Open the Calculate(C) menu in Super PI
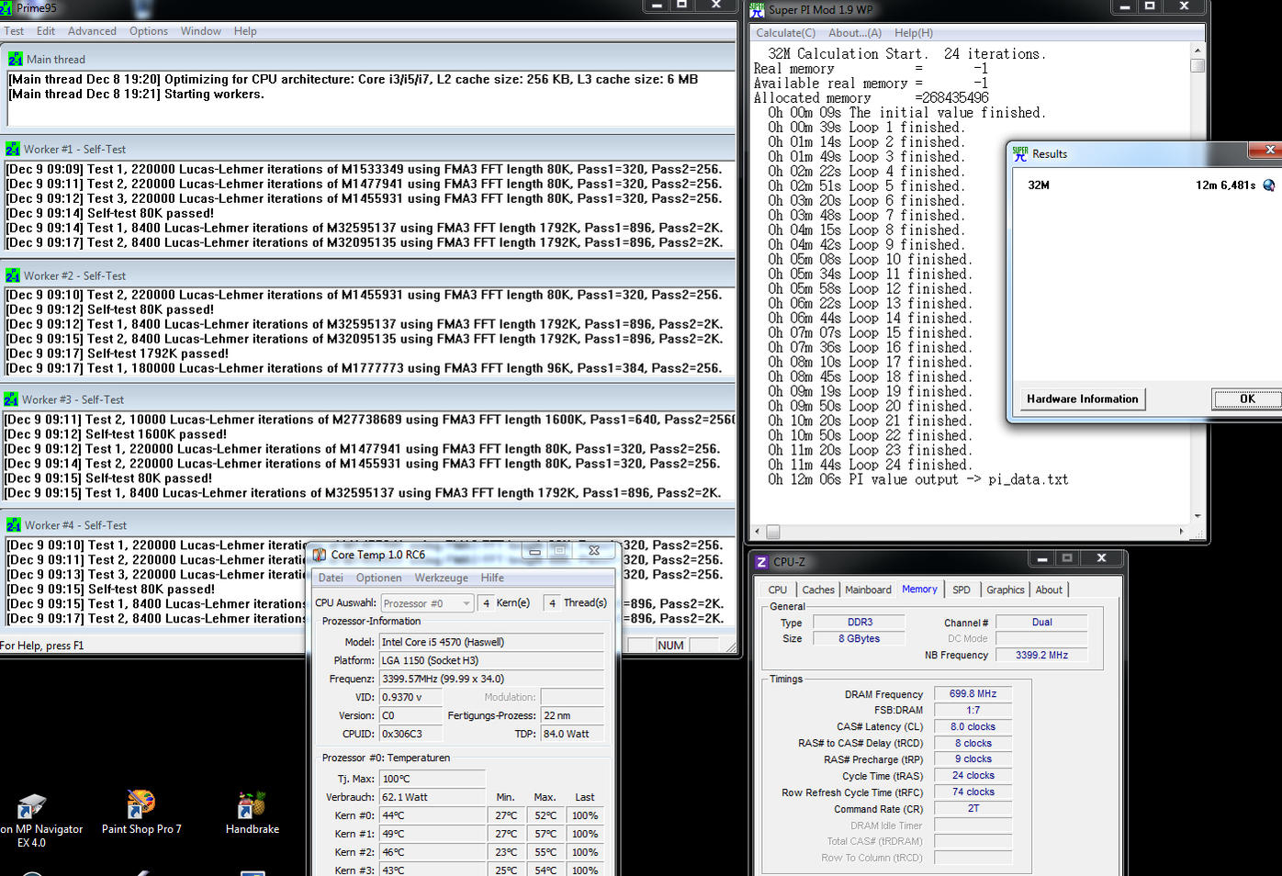Viewport: 1282px width, 876px height. [x=785, y=33]
